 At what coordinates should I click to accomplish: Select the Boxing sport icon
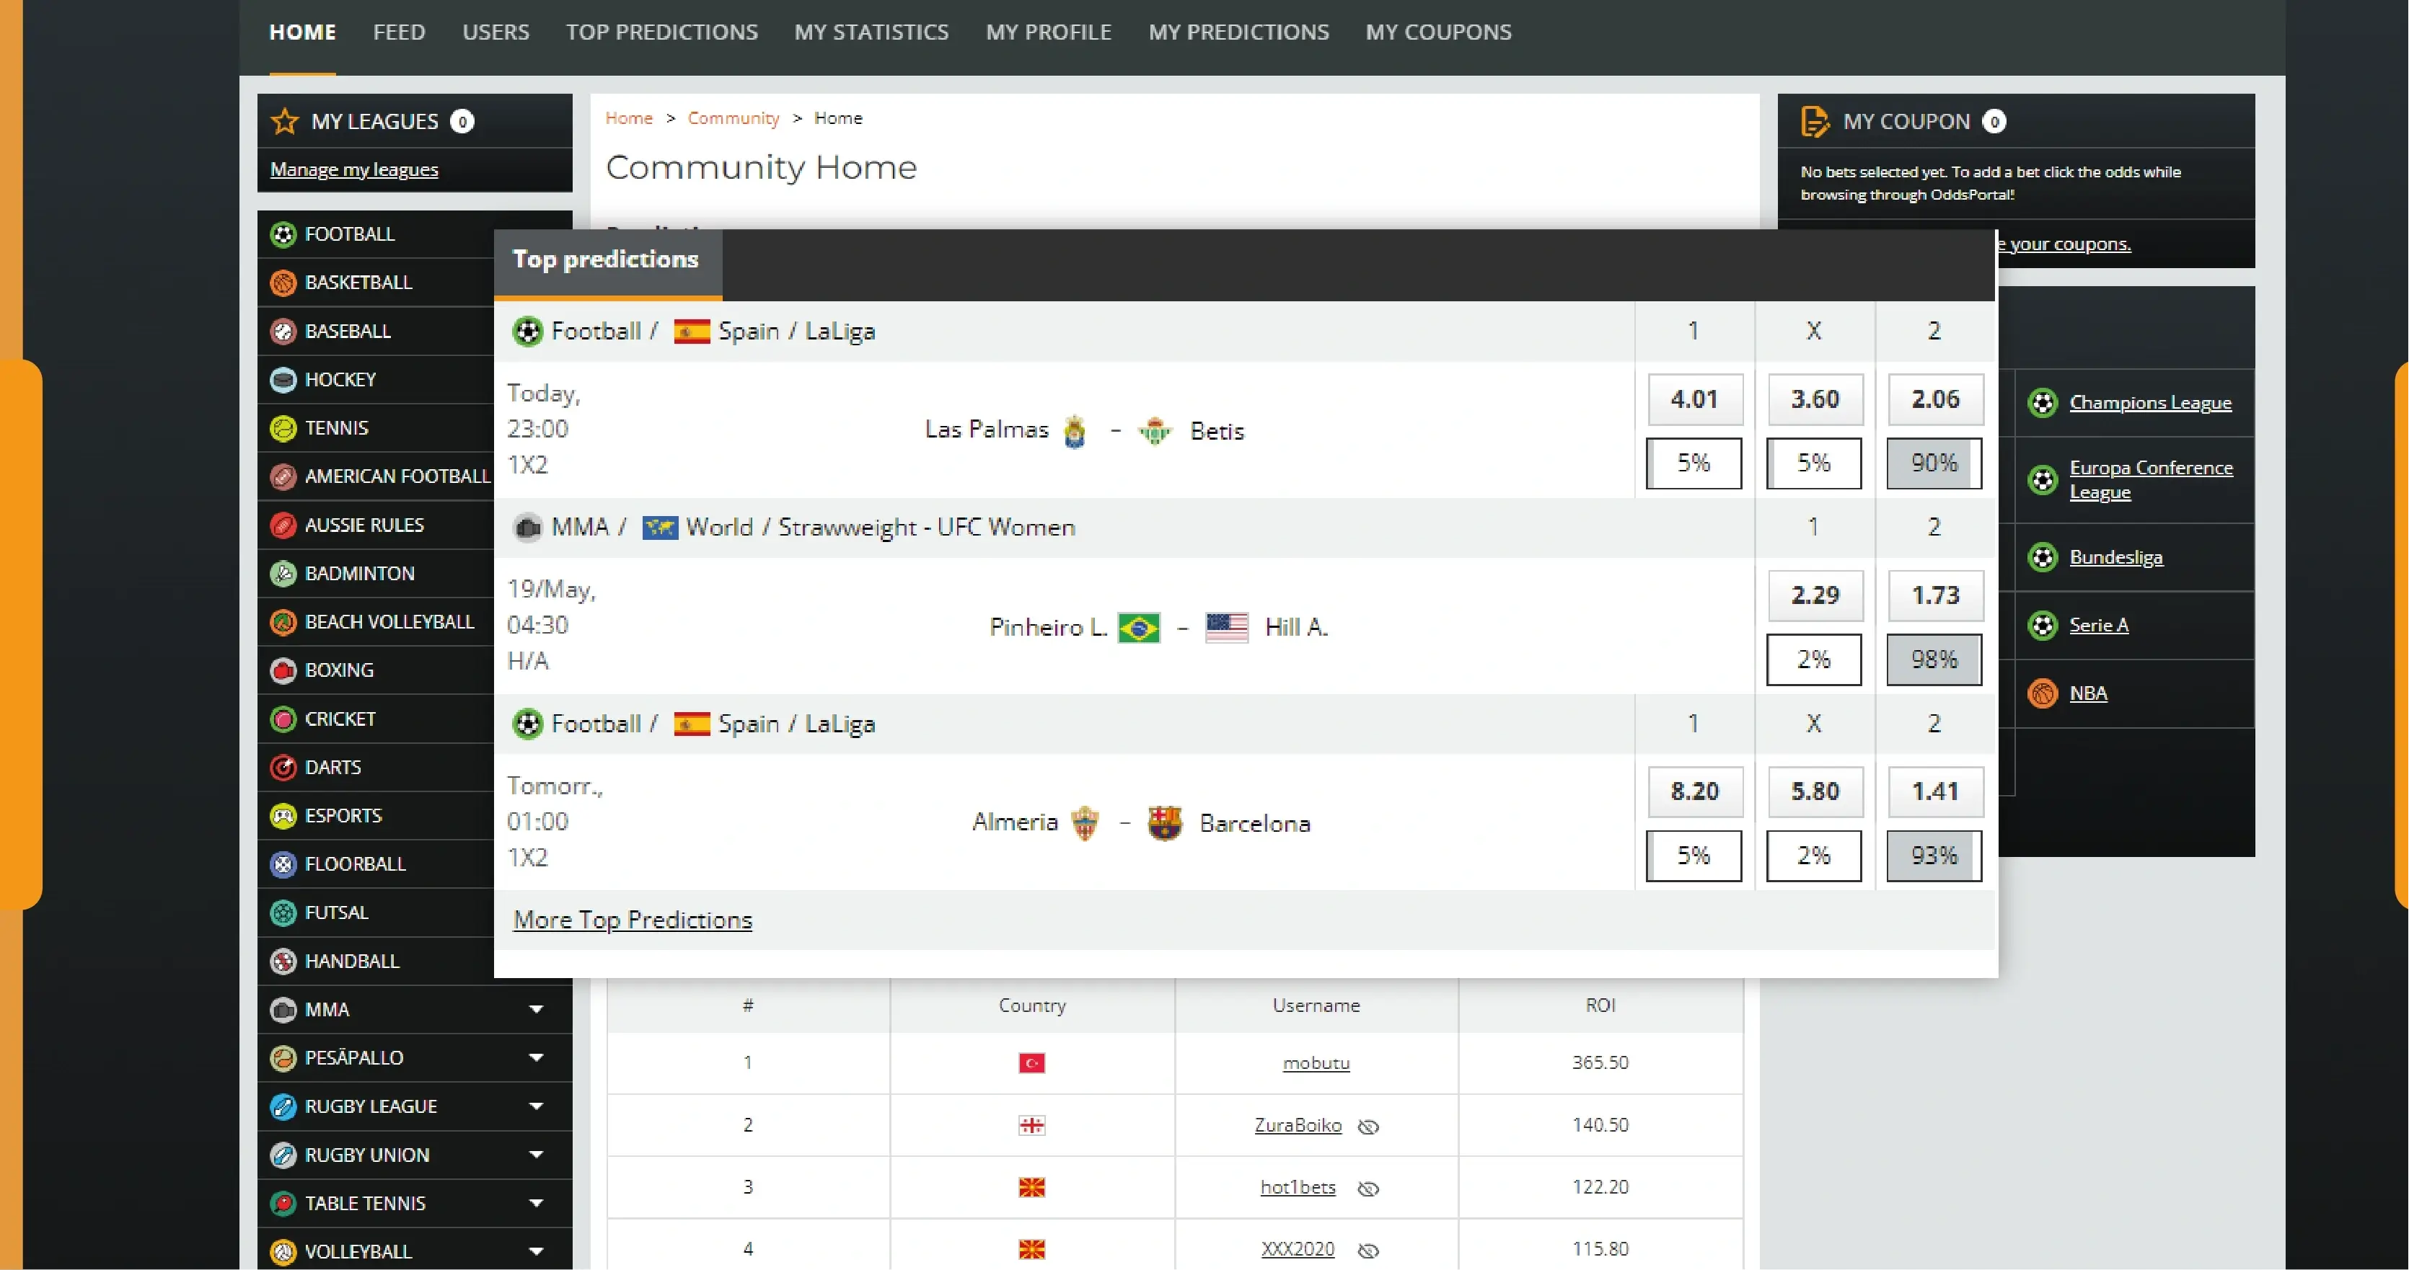283,670
